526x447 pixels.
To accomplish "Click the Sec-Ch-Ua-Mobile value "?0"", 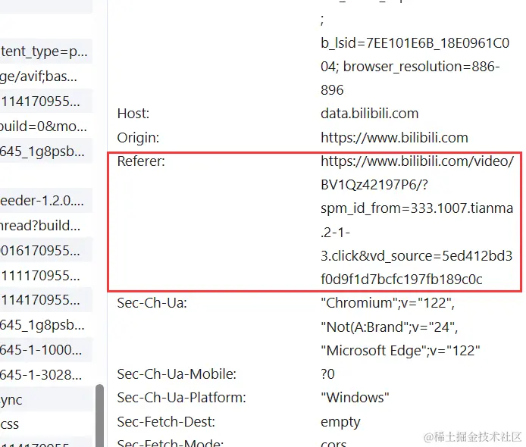I will coord(327,374).
